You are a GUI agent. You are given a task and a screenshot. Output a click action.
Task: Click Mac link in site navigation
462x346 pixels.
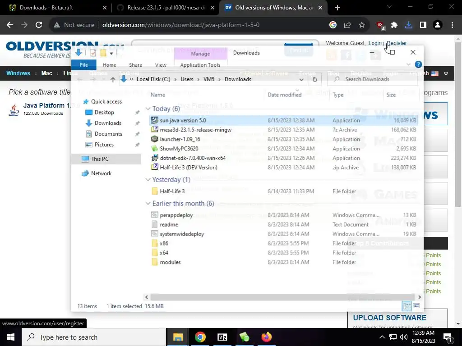tap(46, 73)
